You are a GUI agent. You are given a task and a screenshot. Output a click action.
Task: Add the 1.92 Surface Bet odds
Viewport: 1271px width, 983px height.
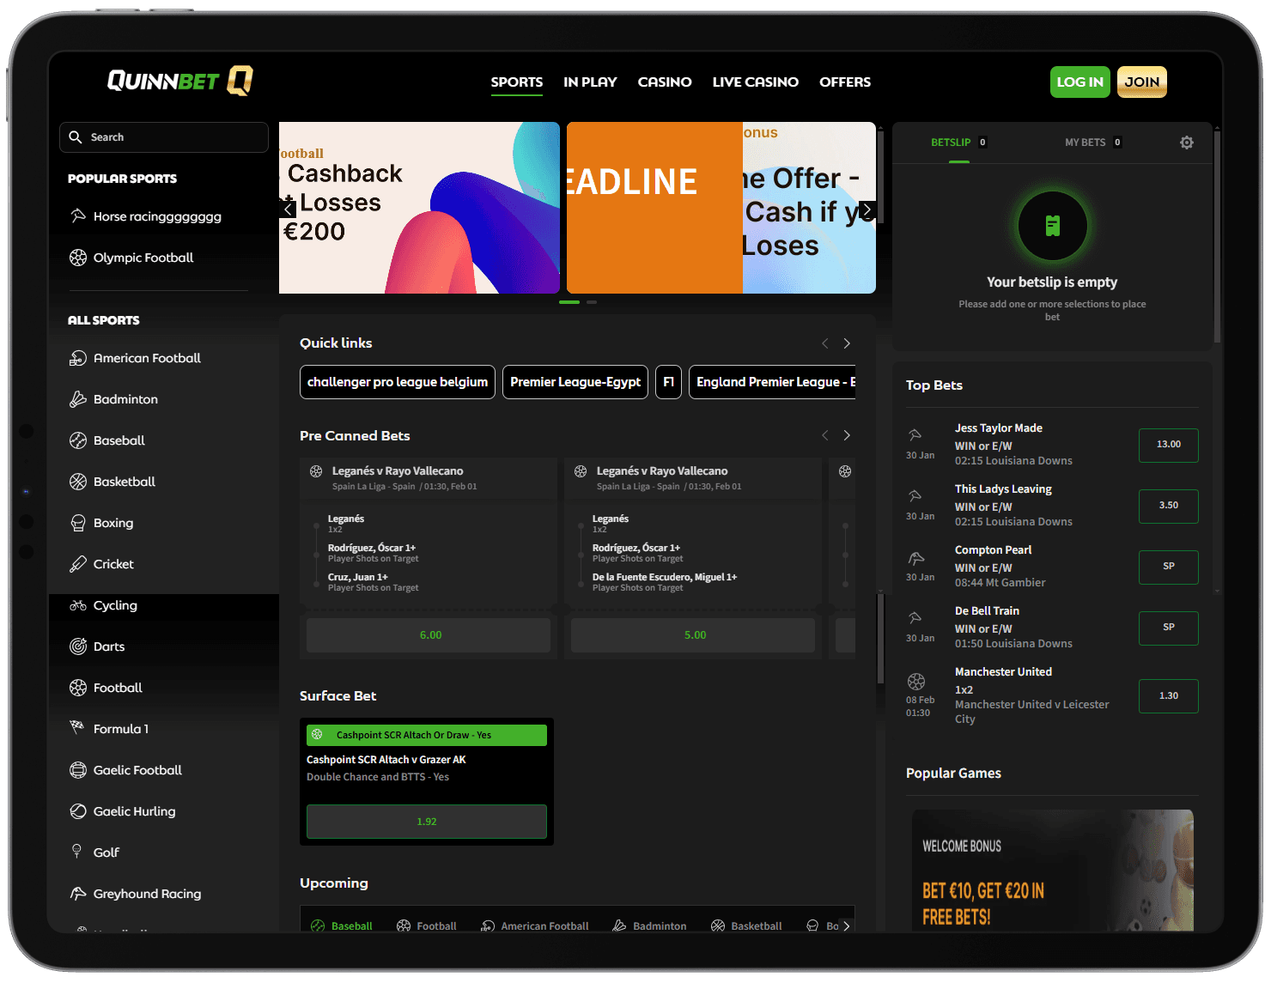click(x=427, y=822)
